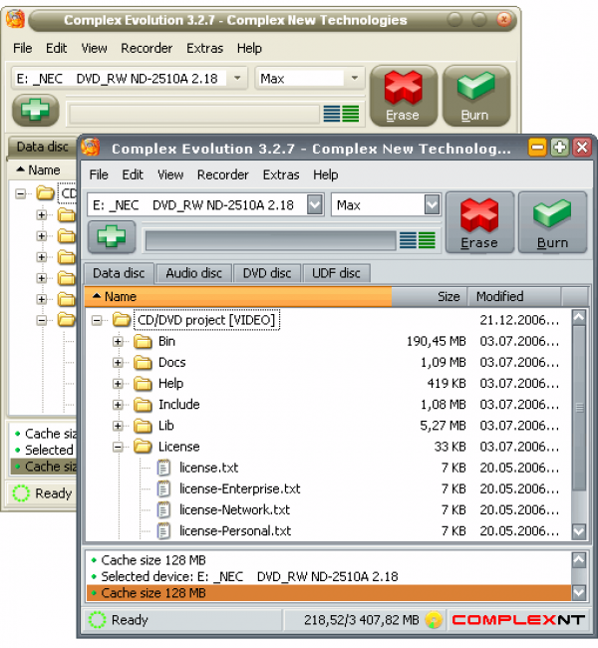The image size is (598, 648).
Task: Click file list scroll up arrow
Action: (579, 317)
